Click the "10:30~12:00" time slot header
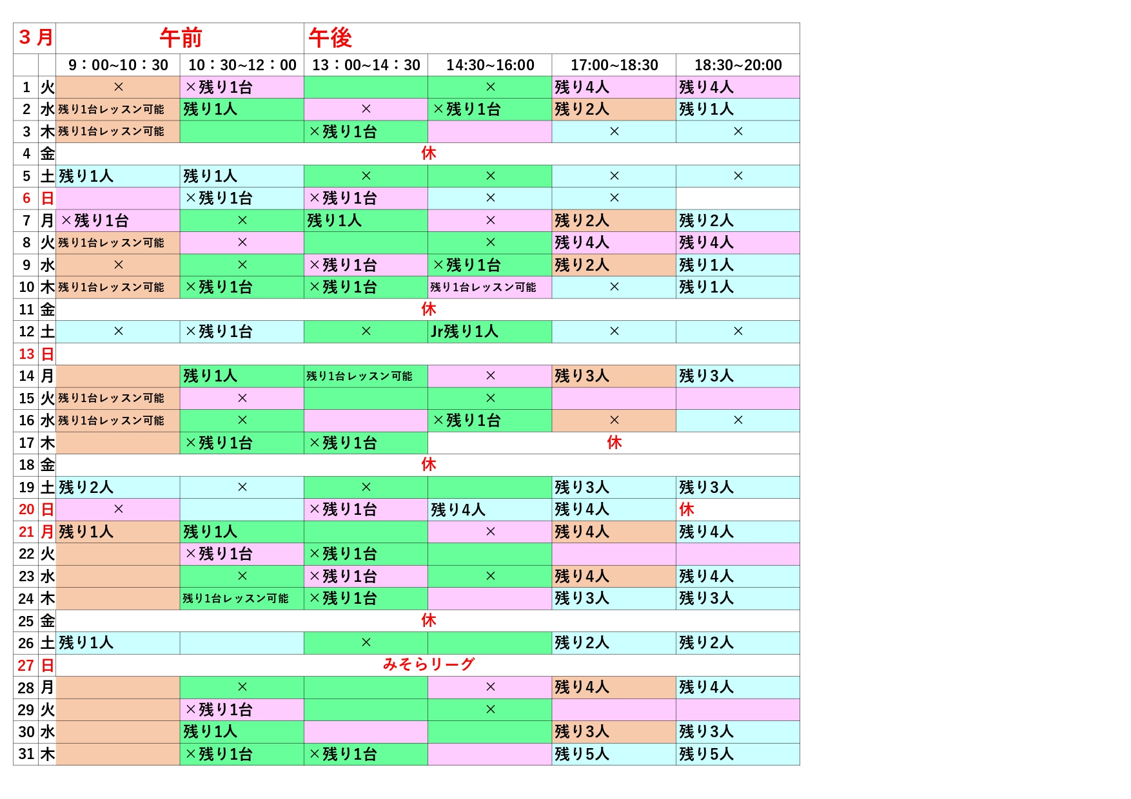 click(242, 65)
